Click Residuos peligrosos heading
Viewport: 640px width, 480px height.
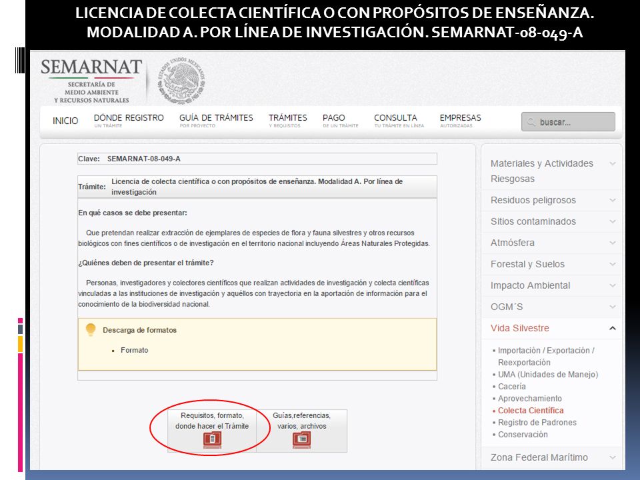[533, 200]
